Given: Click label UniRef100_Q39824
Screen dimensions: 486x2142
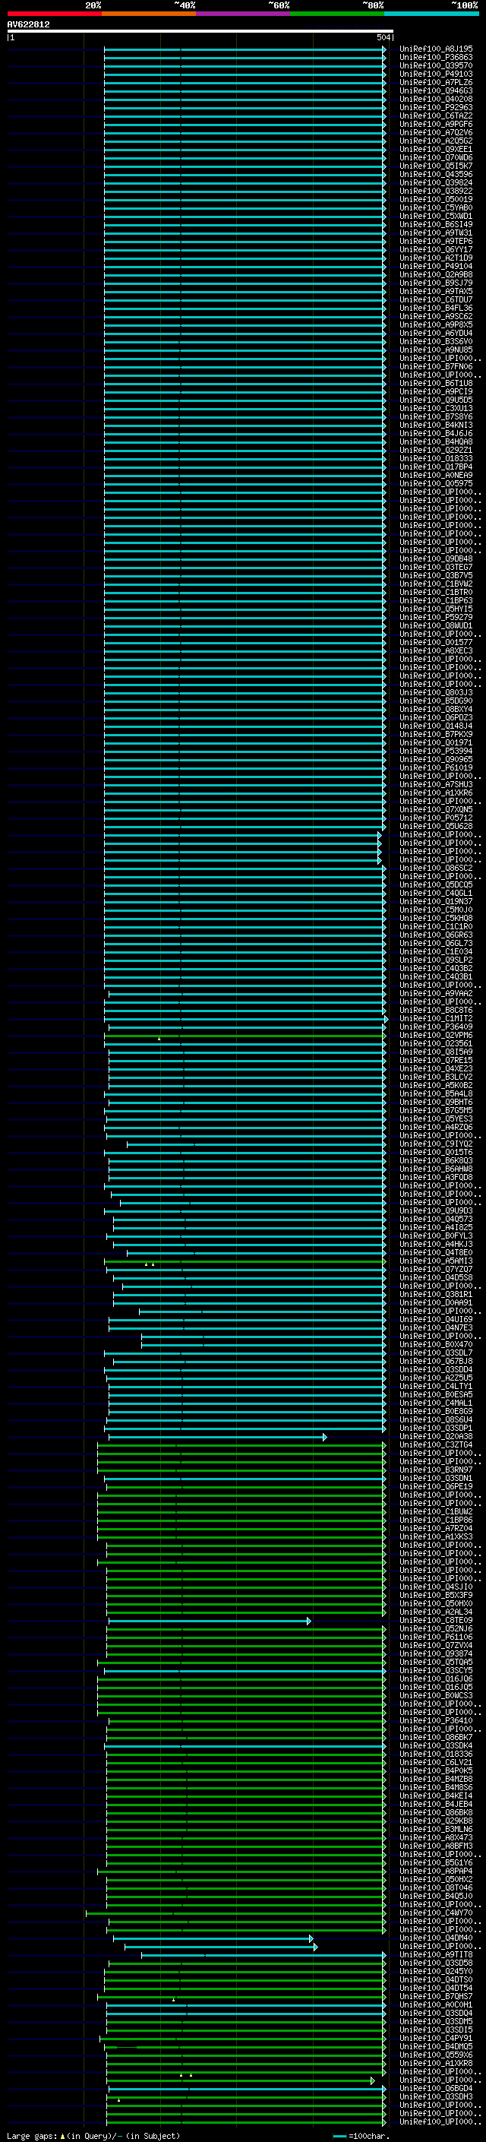Looking at the screenshot, I should tap(436, 183).
